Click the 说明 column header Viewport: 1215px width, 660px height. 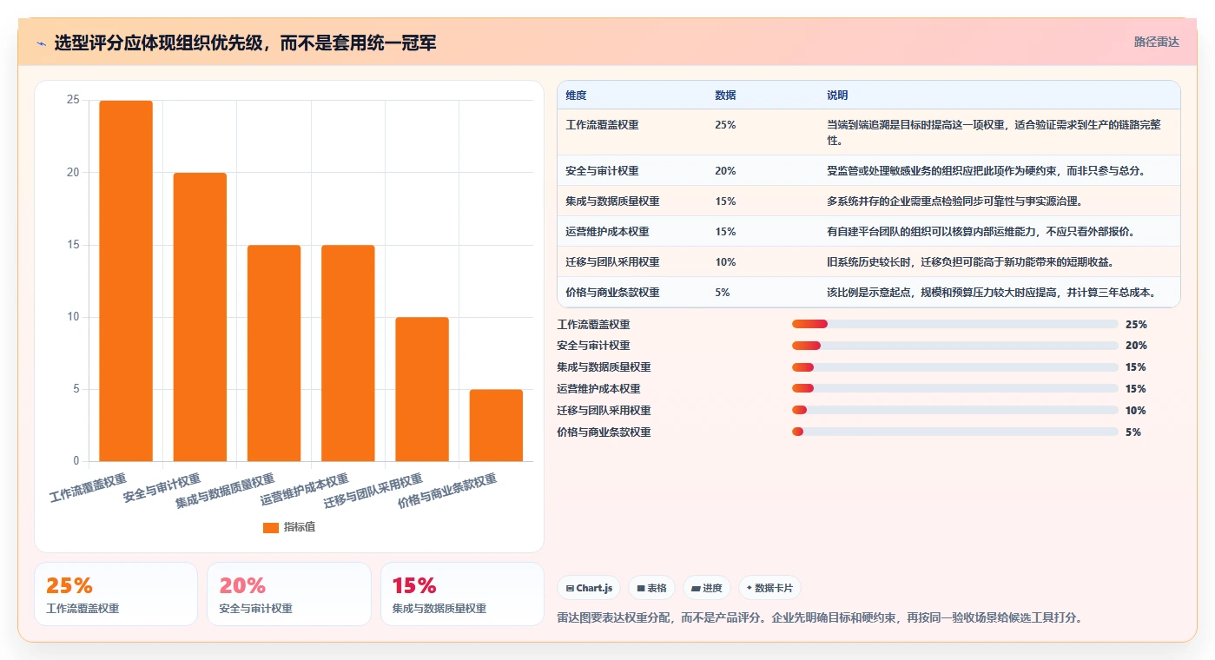click(837, 96)
